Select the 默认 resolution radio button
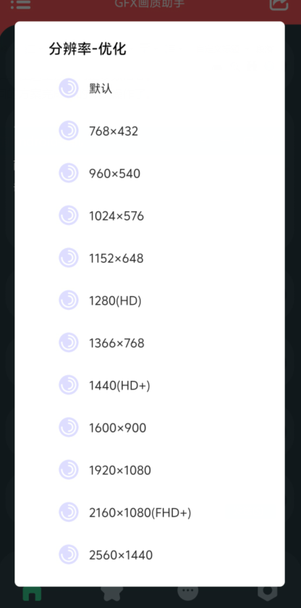Screen dimensions: 301x608 (x=69, y=89)
